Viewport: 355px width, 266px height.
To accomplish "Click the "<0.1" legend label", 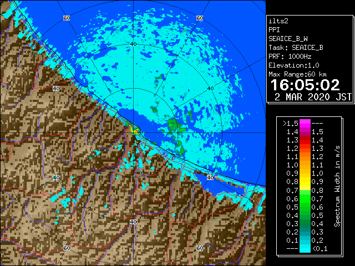I will pyautogui.click(x=319, y=249).
